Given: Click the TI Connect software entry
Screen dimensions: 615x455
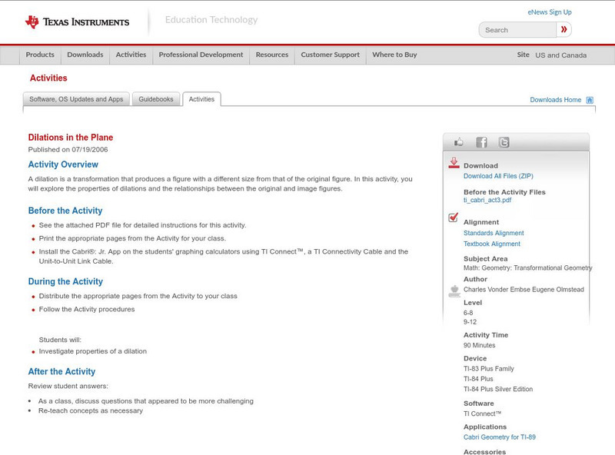Looking at the screenshot, I should pos(483,413).
